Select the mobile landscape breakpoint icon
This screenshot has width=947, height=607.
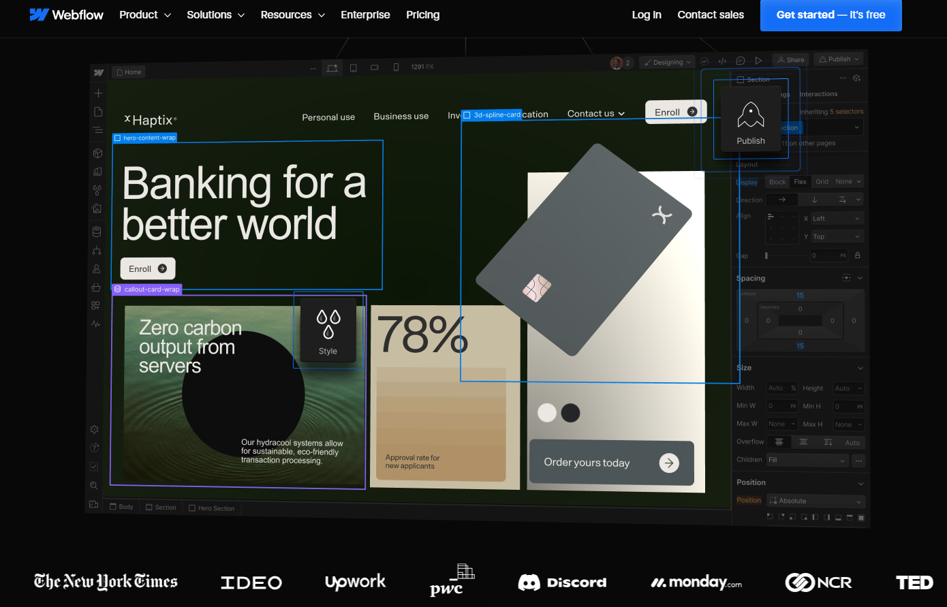tap(374, 67)
